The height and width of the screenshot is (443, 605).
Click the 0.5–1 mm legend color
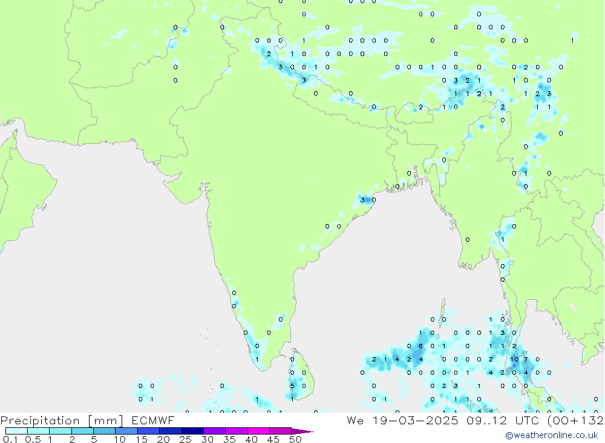point(39,431)
